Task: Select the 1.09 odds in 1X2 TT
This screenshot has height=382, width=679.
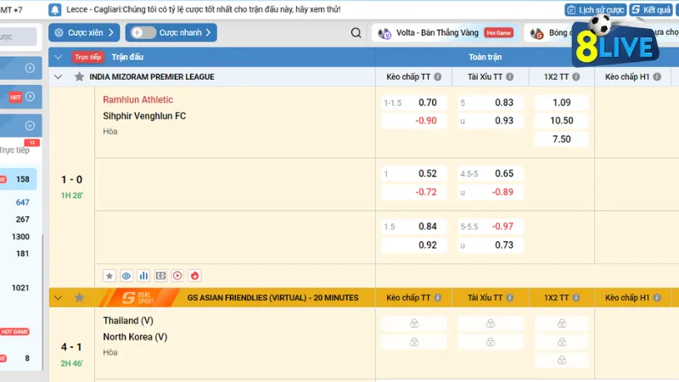Action: click(562, 103)
